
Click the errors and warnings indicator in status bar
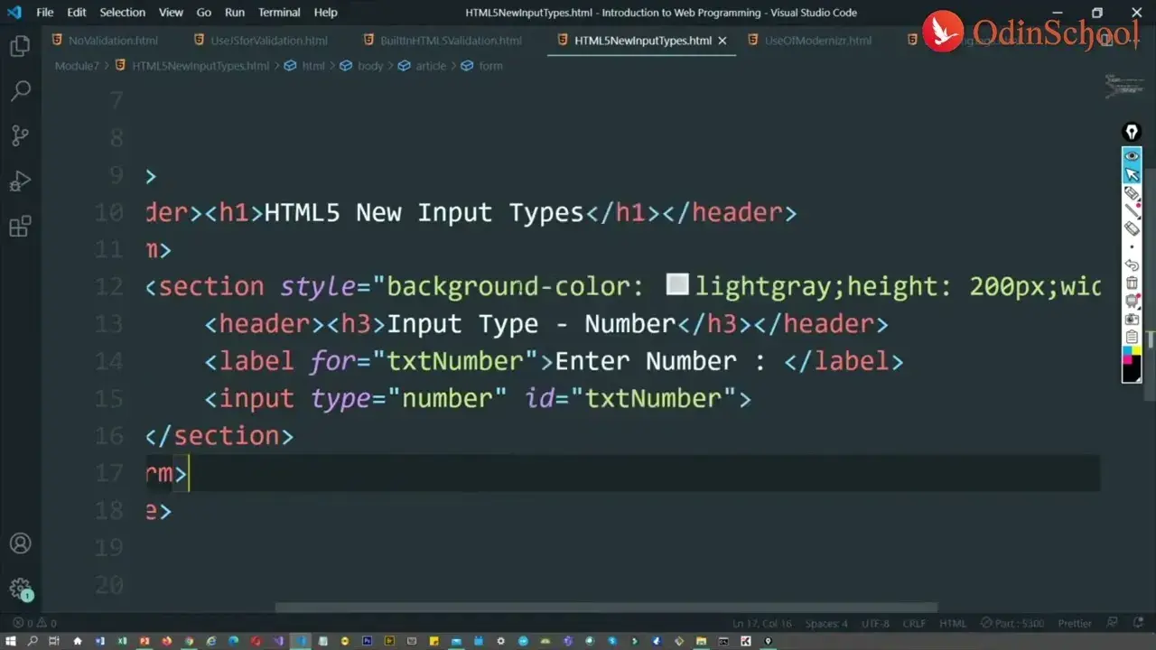click(36, 622)
